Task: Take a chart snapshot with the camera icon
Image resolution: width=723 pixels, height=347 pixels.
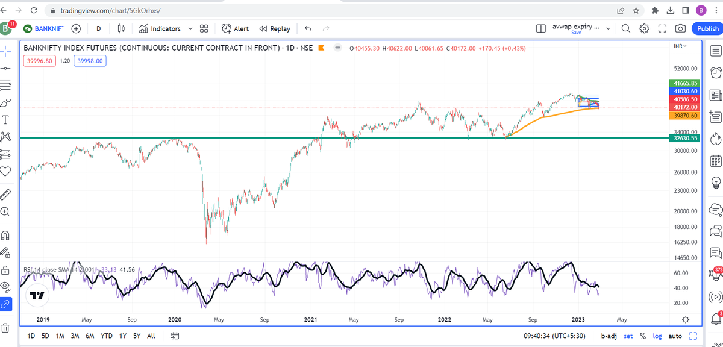Action: 681,28
